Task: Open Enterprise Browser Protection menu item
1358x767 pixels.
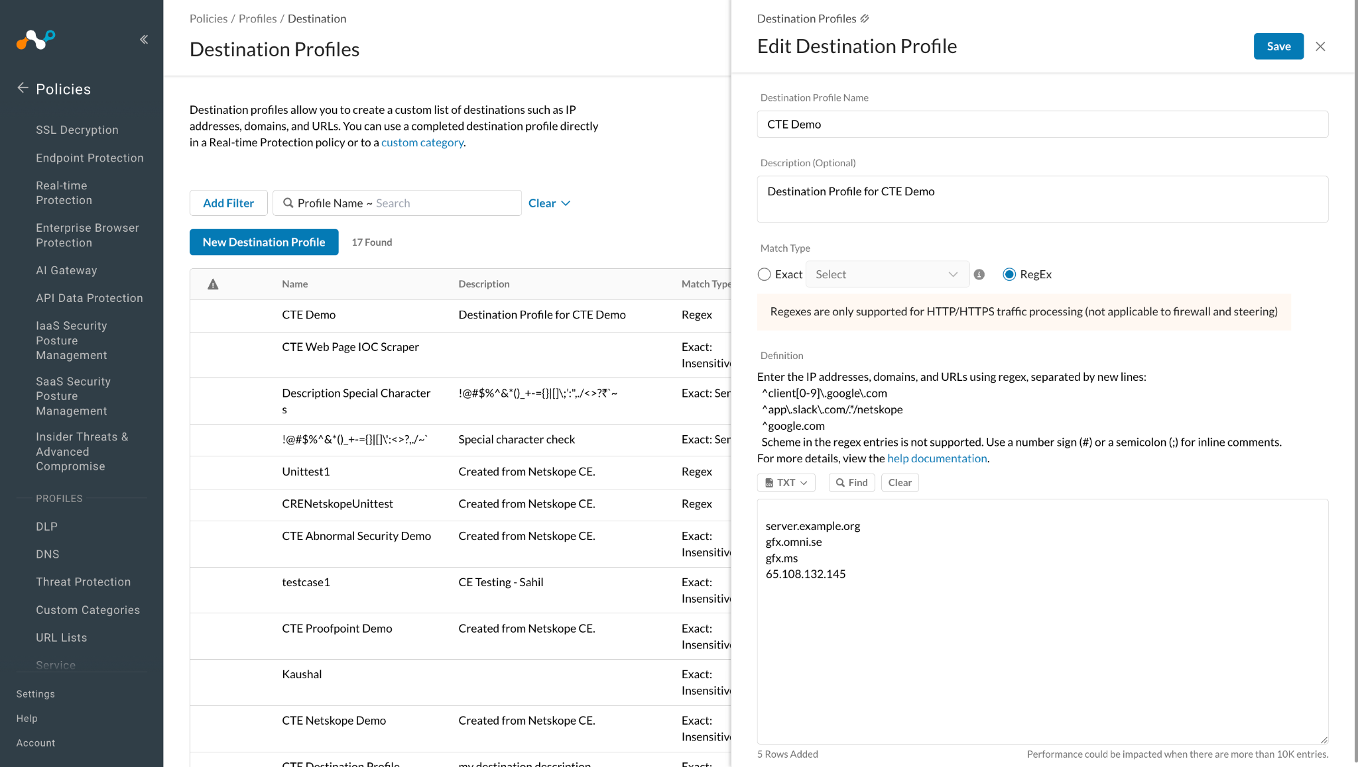Action: (x=88, y=235)
